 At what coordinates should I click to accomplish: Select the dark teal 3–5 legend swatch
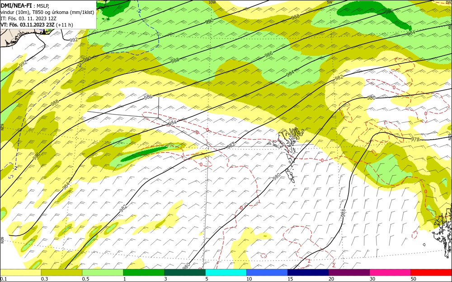185,273
